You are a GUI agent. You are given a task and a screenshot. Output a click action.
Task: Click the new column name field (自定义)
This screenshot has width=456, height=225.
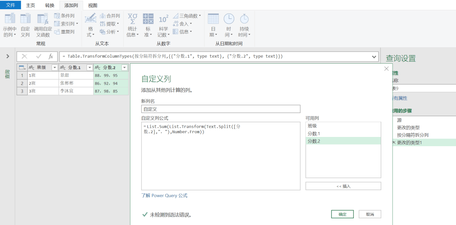tap(221, 109)
